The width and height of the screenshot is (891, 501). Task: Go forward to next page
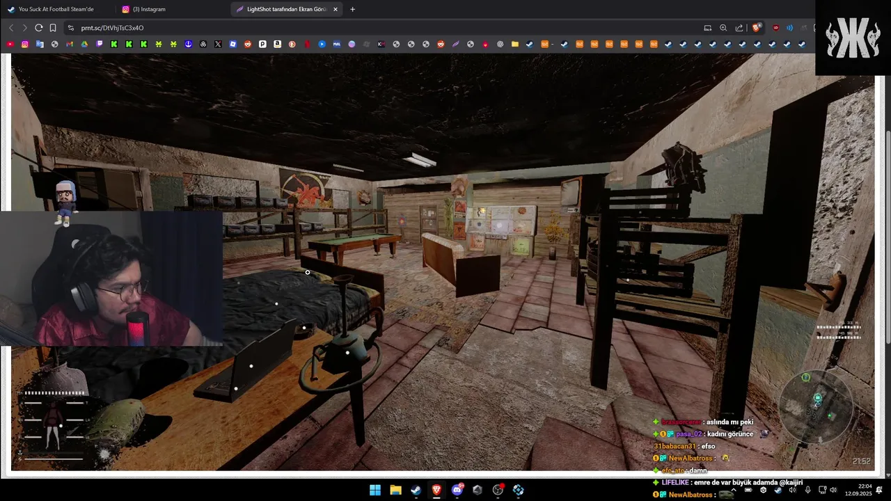24,28
